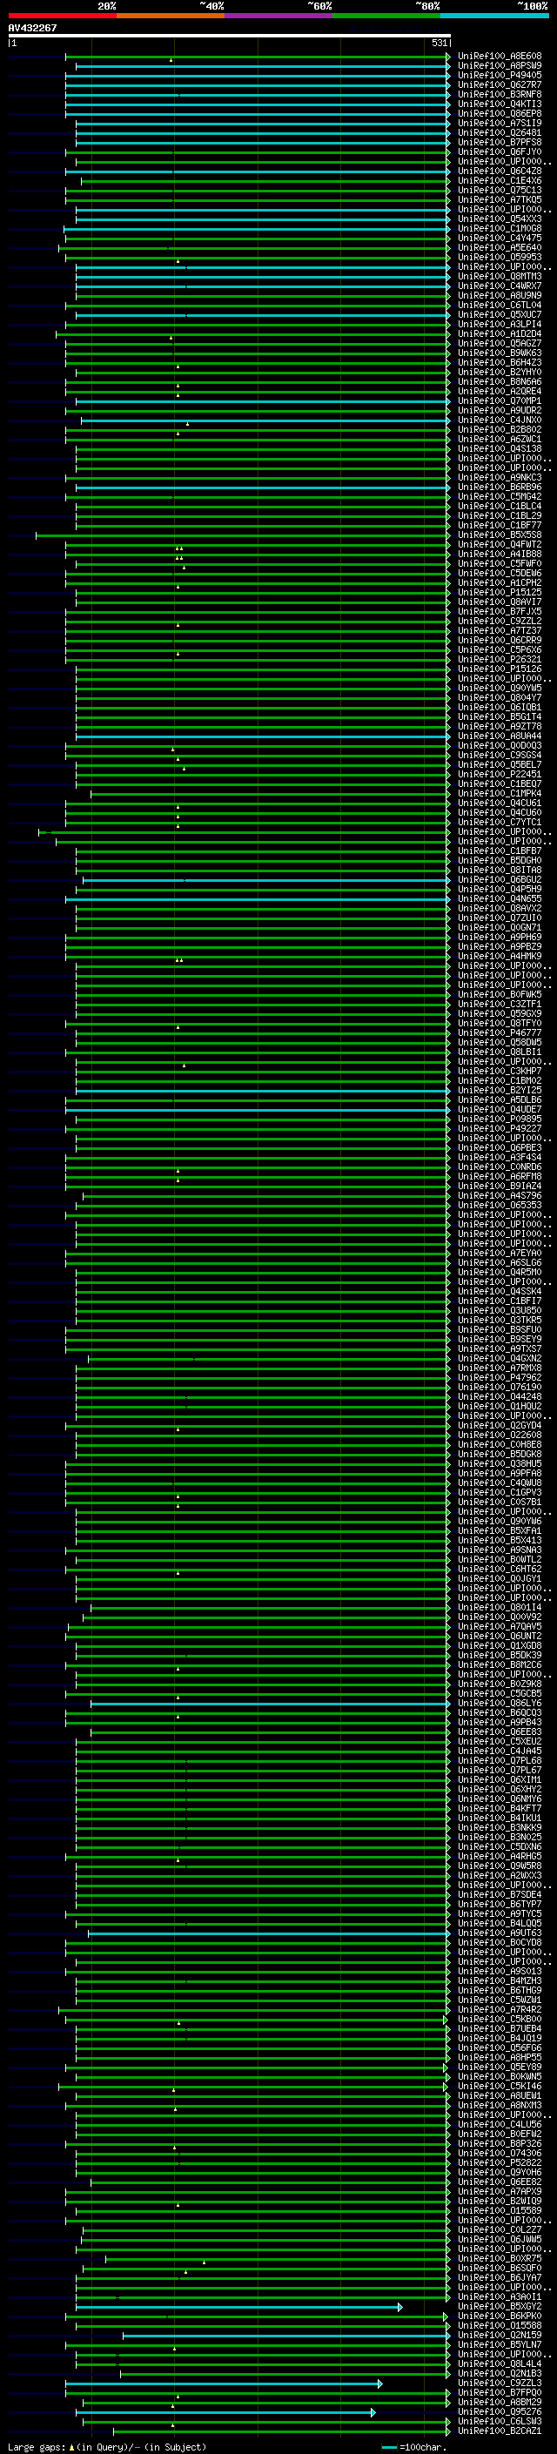Open hit UniRef100_Q2GYD4
Viewport: 557px width, 2454px height.
coord(499,1425)
